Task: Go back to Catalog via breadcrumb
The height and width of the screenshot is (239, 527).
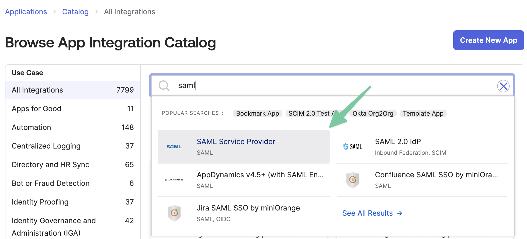Action: (x=75, y=11)
